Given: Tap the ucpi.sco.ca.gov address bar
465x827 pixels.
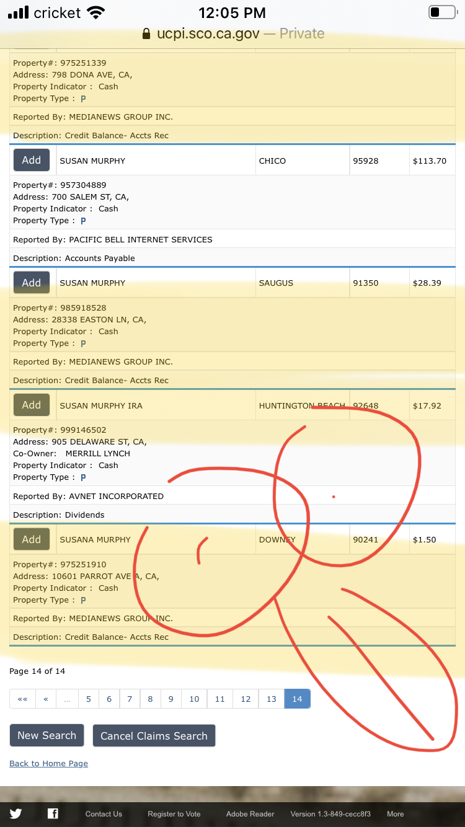Looking at the screenshot, I should click(232, 33).
